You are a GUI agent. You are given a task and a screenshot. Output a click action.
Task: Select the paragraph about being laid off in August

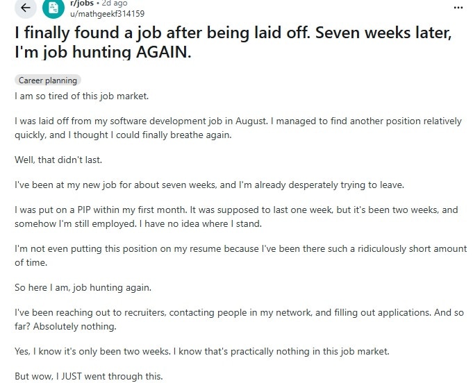pos(238,128)
